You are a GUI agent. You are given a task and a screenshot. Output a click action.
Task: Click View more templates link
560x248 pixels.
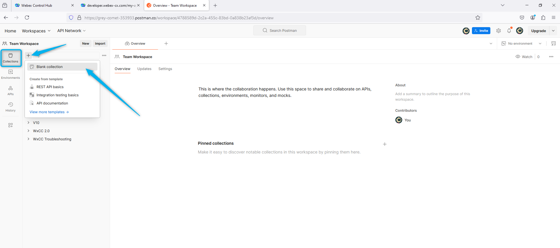click(49, 112)
